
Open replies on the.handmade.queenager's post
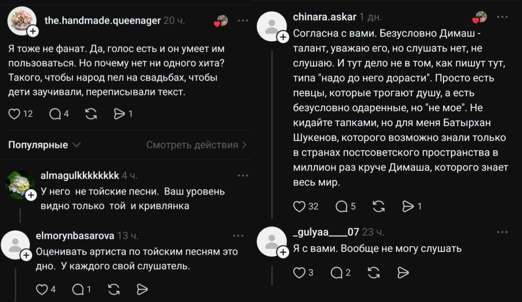point(55,114)
